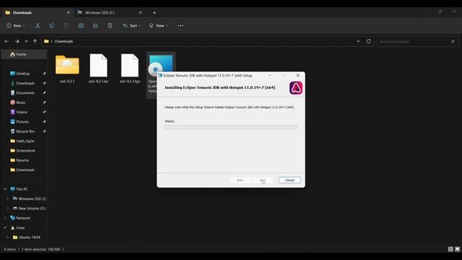The height and width of the screenshot is (260, 462).
Task: Select the solr-9.2.1.tar file
Action: 98,65
